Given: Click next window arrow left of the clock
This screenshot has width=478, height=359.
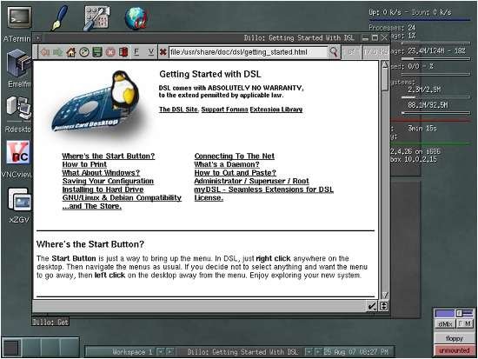Looking at the screenshot, I should pyautogui.click(x=318, y=352).
